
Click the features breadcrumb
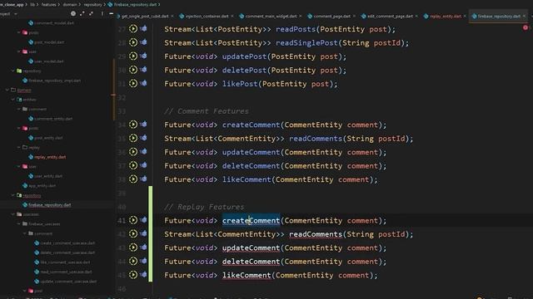pyautogui.click(x=48, y=4)
